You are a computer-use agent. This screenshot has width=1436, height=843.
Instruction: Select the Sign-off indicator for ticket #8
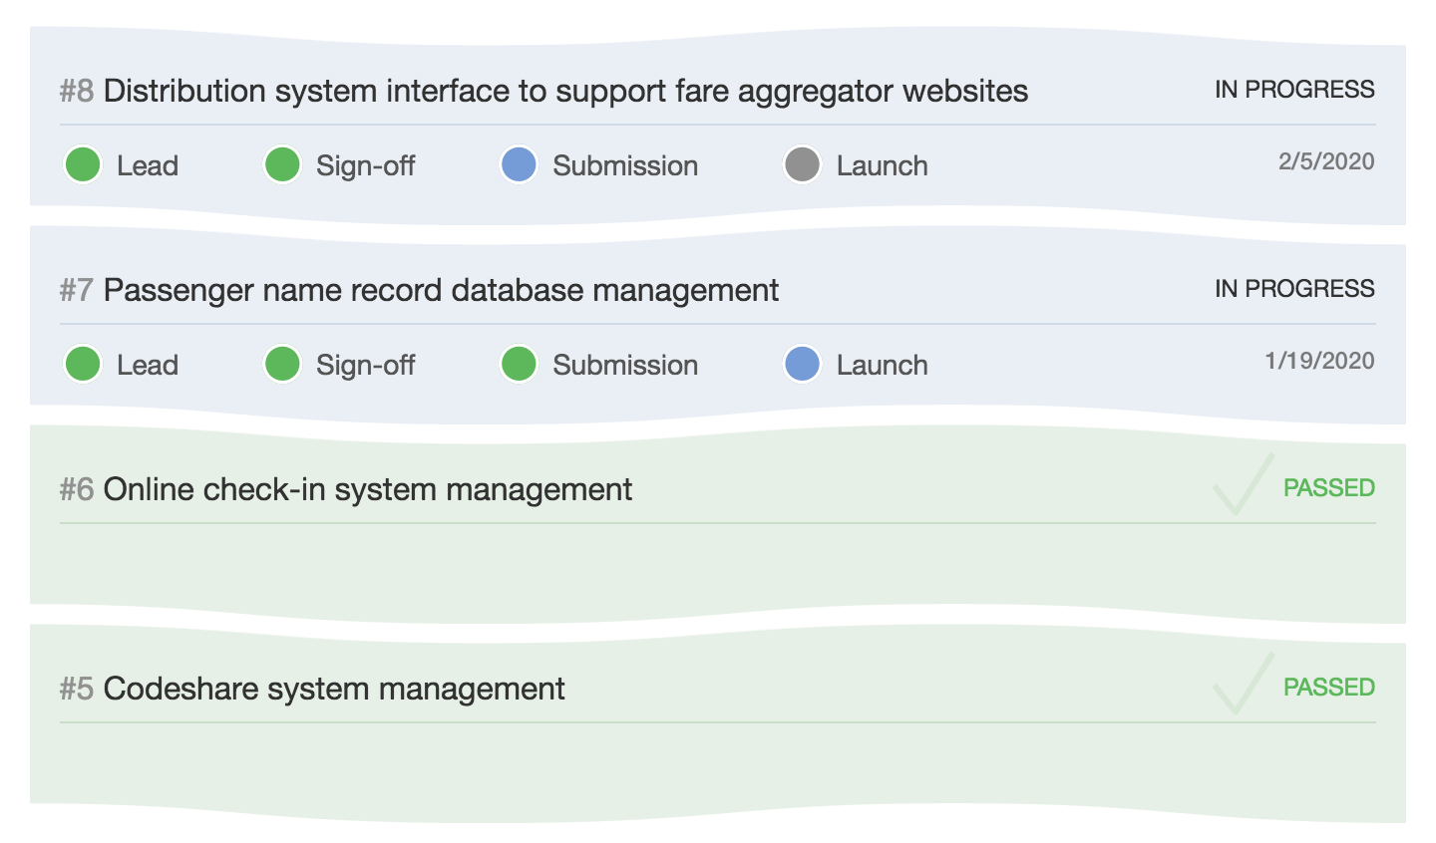pos(282,165)
